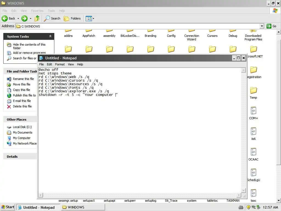Open My Computer in Other Places
The height and width of the screenshot is (211, 281).
point(22,138)
